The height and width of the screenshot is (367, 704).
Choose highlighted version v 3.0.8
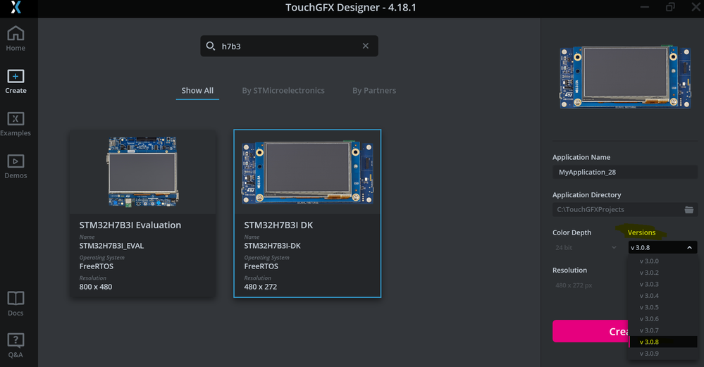[662, 342]
